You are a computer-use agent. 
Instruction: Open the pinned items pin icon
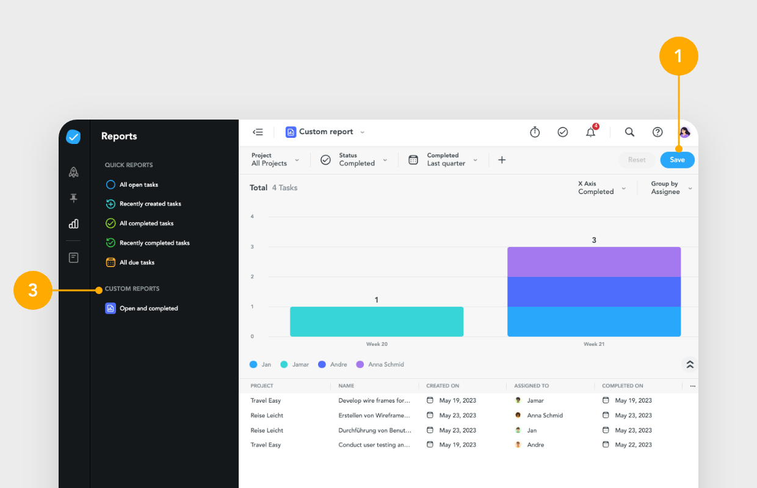point(73,198)
